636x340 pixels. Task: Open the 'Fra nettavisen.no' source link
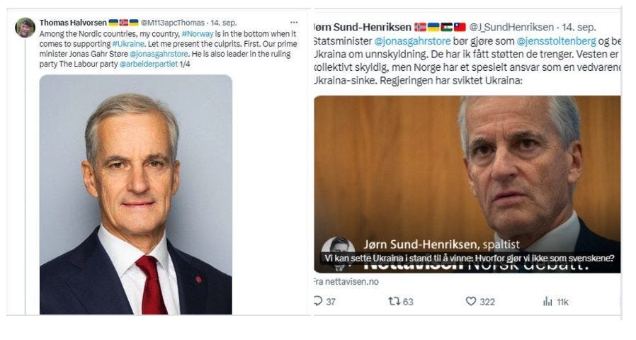(x=346, y=281)
